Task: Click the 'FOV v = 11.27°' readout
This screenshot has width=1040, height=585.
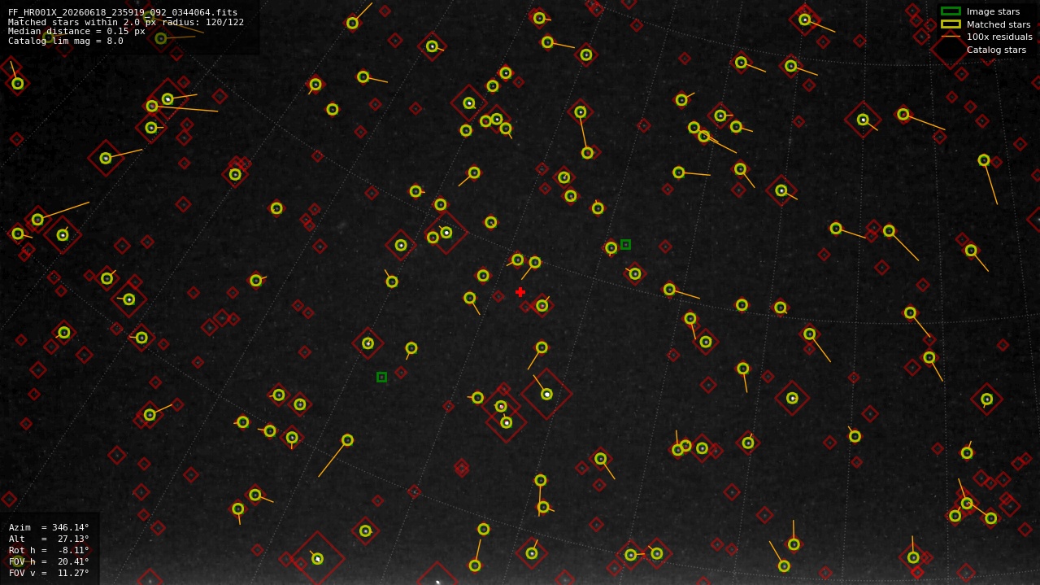Action: [49, 573]
